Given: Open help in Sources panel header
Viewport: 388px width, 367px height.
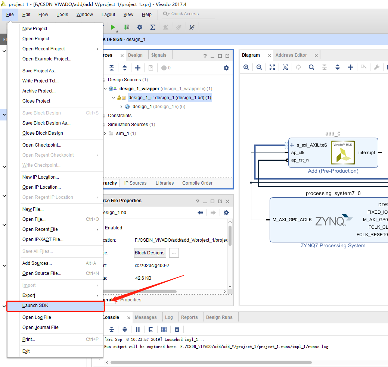Looking at the screenshot, I should pos(205,56).
